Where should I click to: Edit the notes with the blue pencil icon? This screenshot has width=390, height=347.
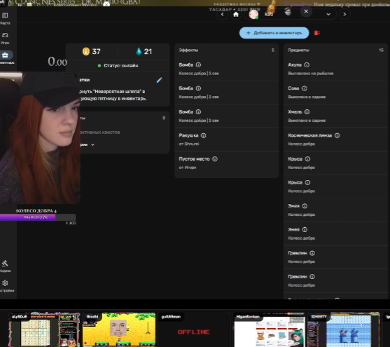pyautogui.click(x=160, y=80)
